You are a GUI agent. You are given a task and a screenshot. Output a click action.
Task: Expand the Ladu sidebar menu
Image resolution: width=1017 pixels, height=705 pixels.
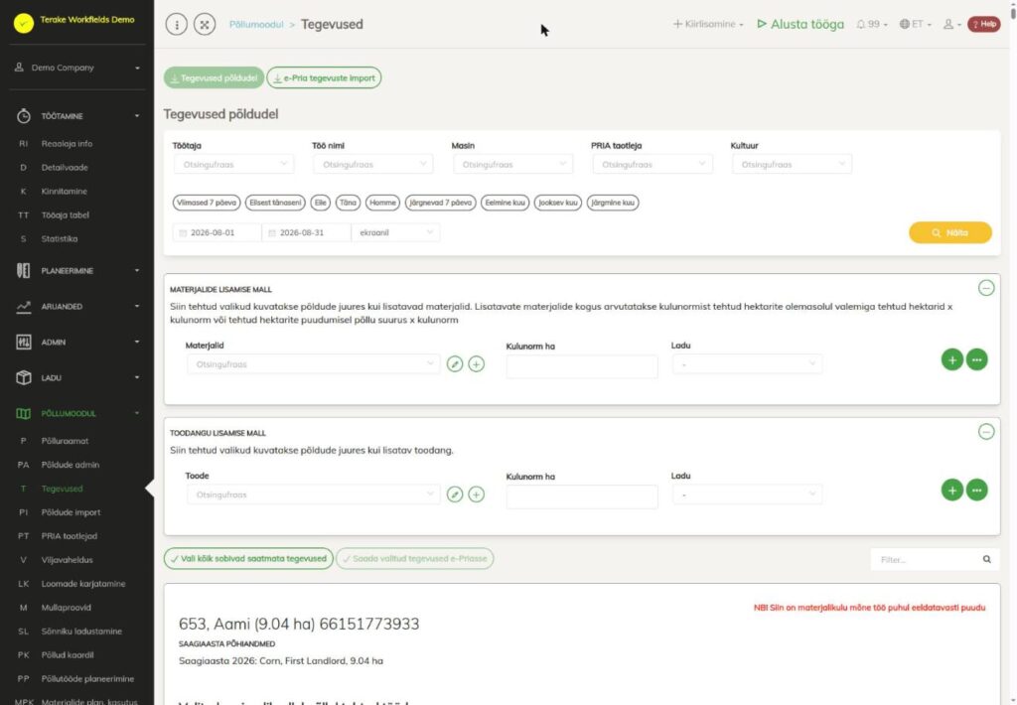click(77, 377)
